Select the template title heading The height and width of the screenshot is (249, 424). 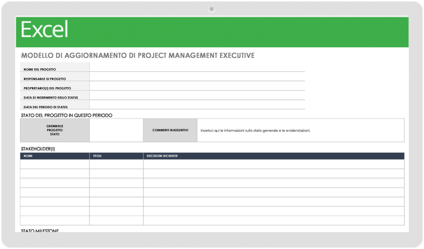pyautogui.click(x=137, y=55)
